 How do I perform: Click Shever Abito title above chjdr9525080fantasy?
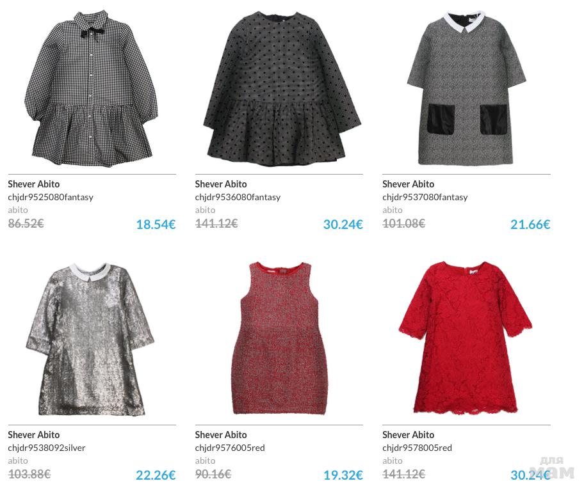point(33,184)
